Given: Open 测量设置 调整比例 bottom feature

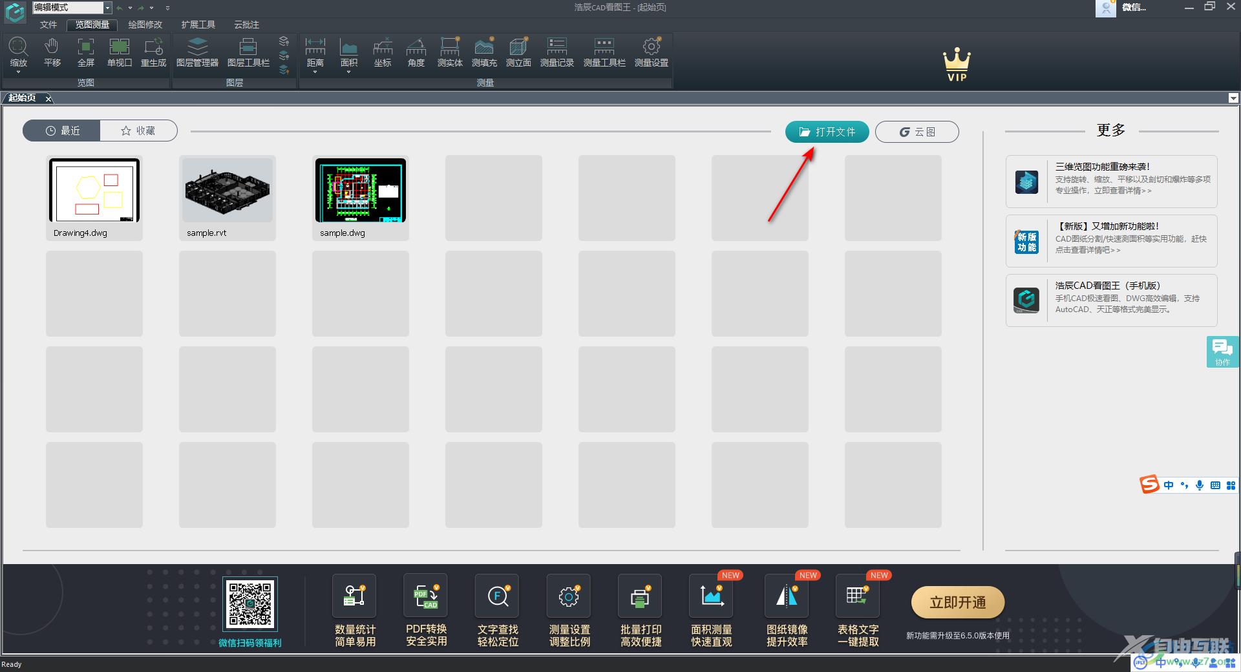Looking at the screenshot, I should pos(569,596).
